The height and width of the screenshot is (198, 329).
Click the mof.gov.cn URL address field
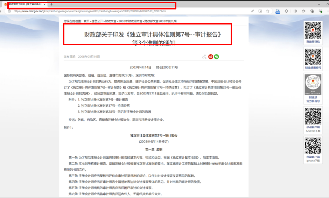pyautogui.click(x=105, y=11)
